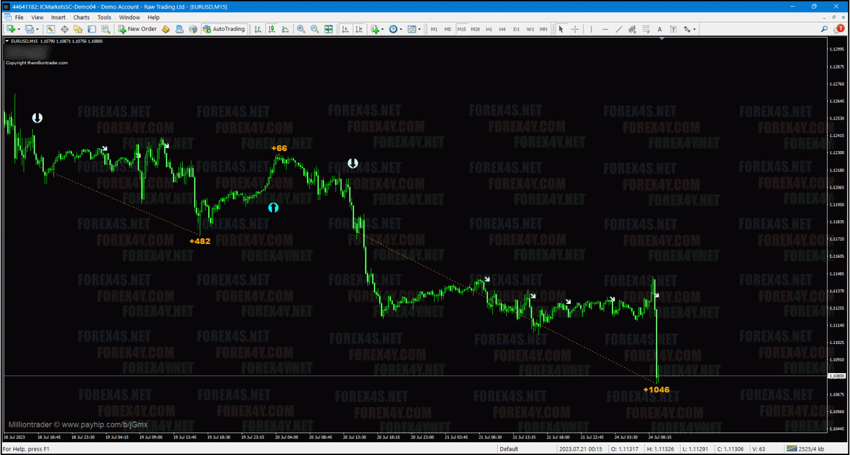This screenshot has width=850, height=455.
Task: Open the notification bubble showing 1 alert
Action: 840,29
